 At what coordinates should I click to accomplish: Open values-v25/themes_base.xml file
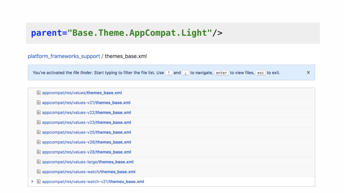pyautogui.click(x=86, y=132)
